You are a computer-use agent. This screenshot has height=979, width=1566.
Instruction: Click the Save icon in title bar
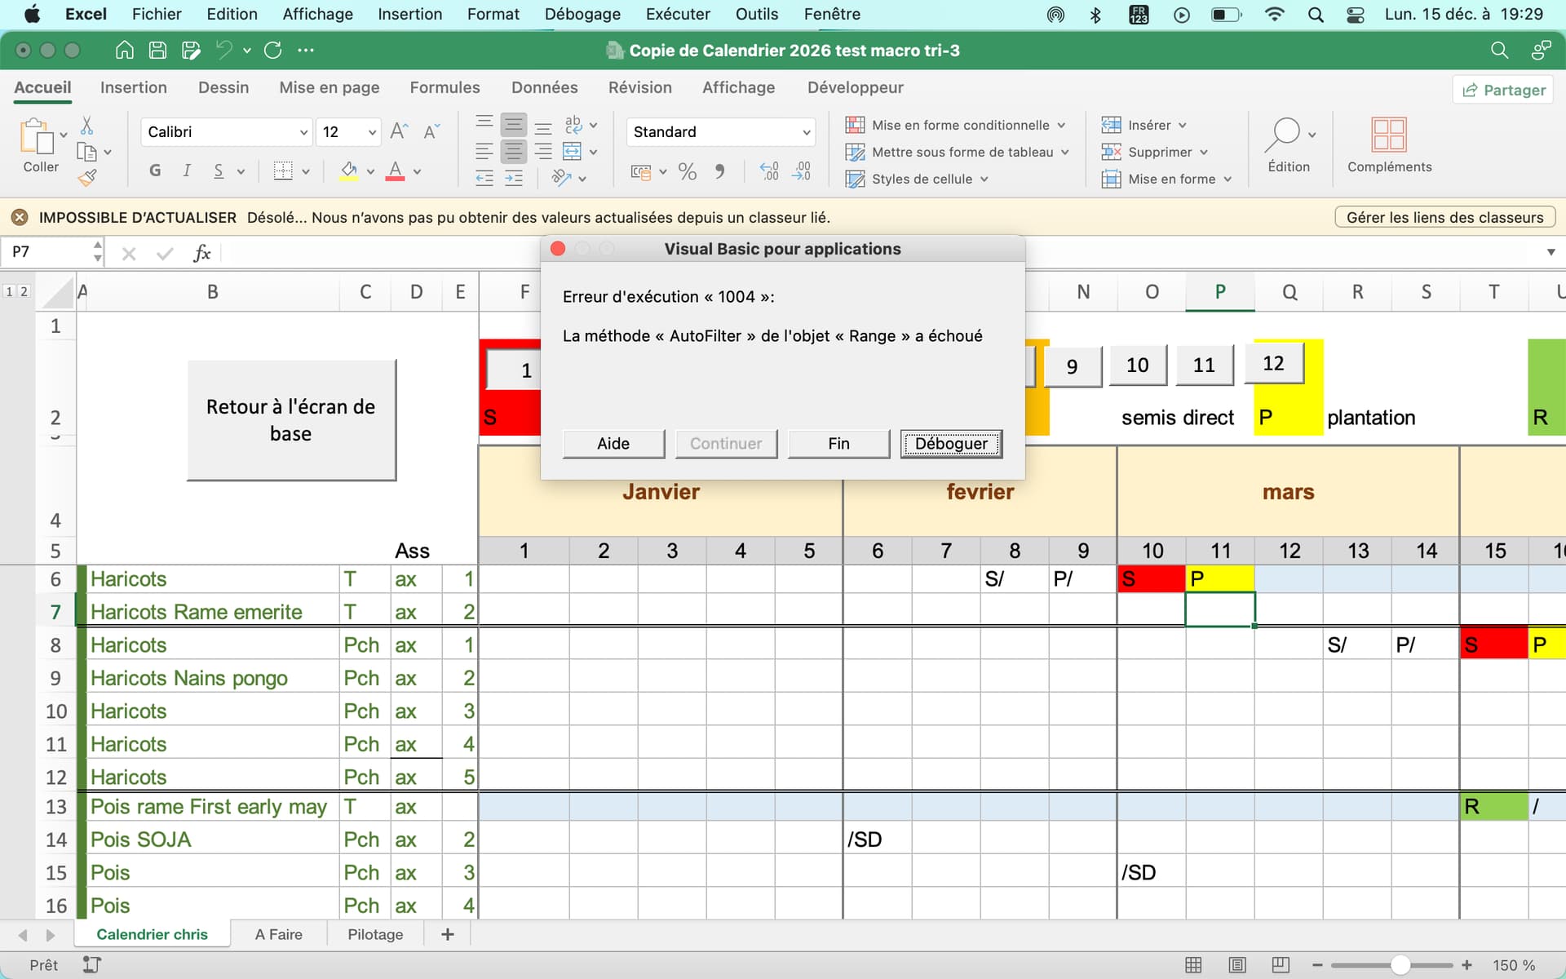tap(157, 51)
